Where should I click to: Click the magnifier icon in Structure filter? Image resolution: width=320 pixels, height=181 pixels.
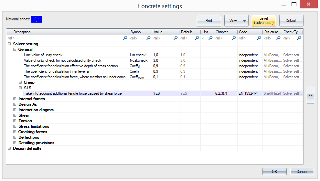[x=278, y=38]
